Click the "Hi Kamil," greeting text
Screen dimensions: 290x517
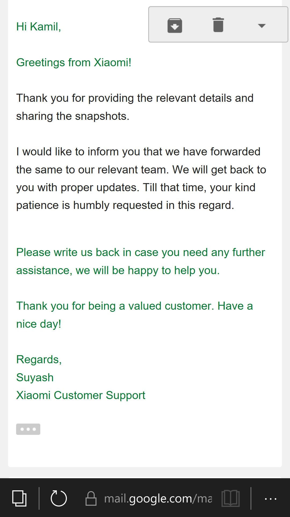coord(39,27)
